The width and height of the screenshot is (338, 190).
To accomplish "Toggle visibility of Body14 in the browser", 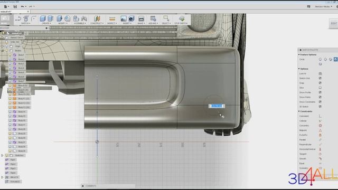I will coord(10,112).
